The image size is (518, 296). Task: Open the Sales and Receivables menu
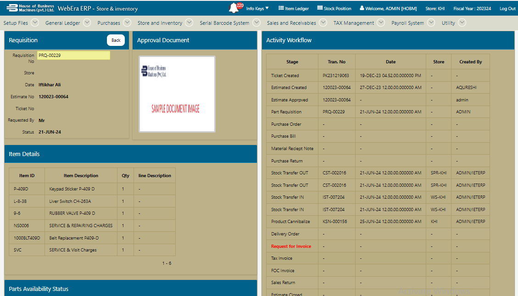[x=291, y=23]
